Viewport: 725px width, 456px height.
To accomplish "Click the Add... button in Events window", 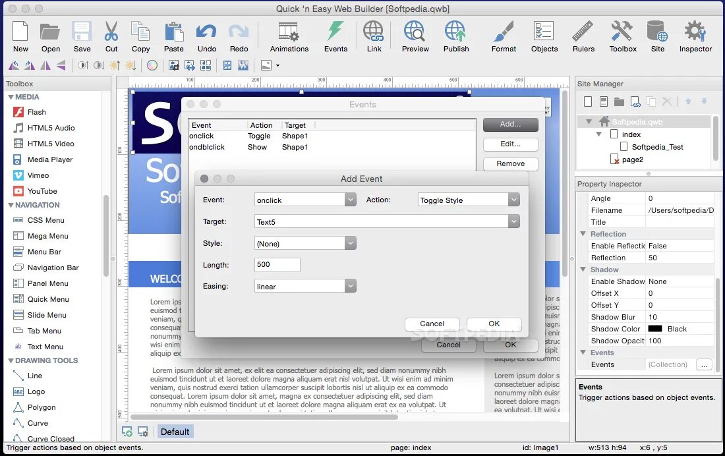I will point(510,124).
